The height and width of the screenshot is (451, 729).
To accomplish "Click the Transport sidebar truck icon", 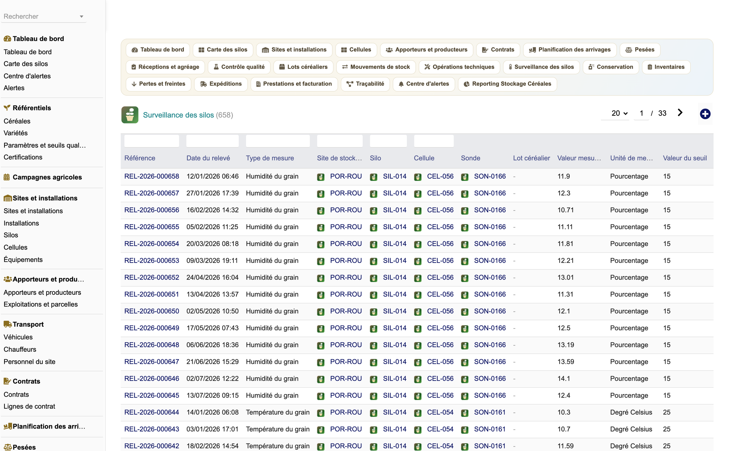I will tap(7, 324).
